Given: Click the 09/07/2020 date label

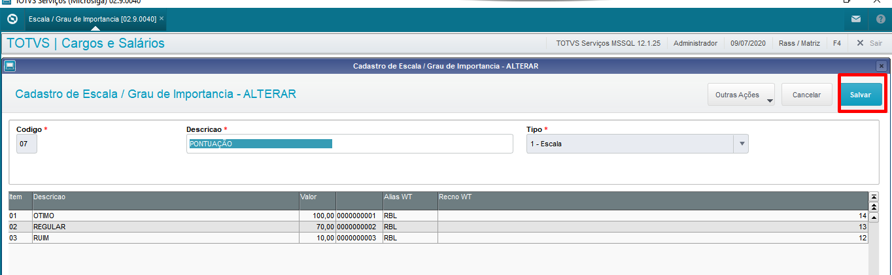Looking at the screenshot, I should tap(748, 43).
